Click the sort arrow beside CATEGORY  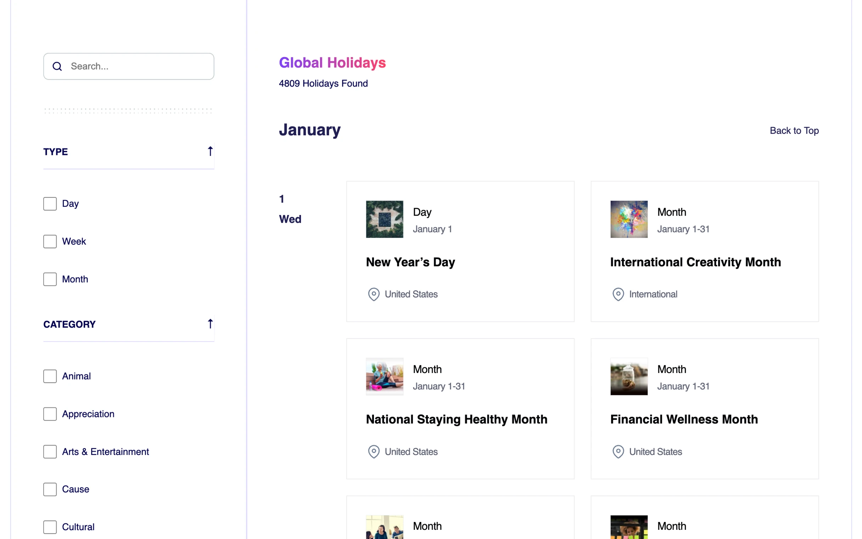coord(210,324)
